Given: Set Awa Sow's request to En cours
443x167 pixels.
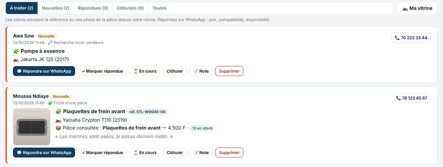Looking at the screenshot, I should 145,71.
